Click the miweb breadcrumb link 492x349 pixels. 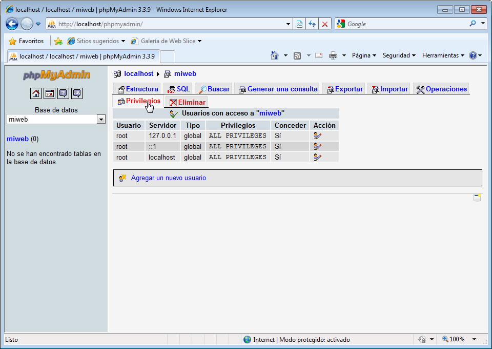[x=185, y=73]
